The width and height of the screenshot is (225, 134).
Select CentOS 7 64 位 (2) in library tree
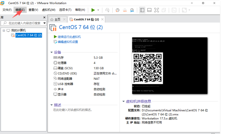[x=29, y=35]
